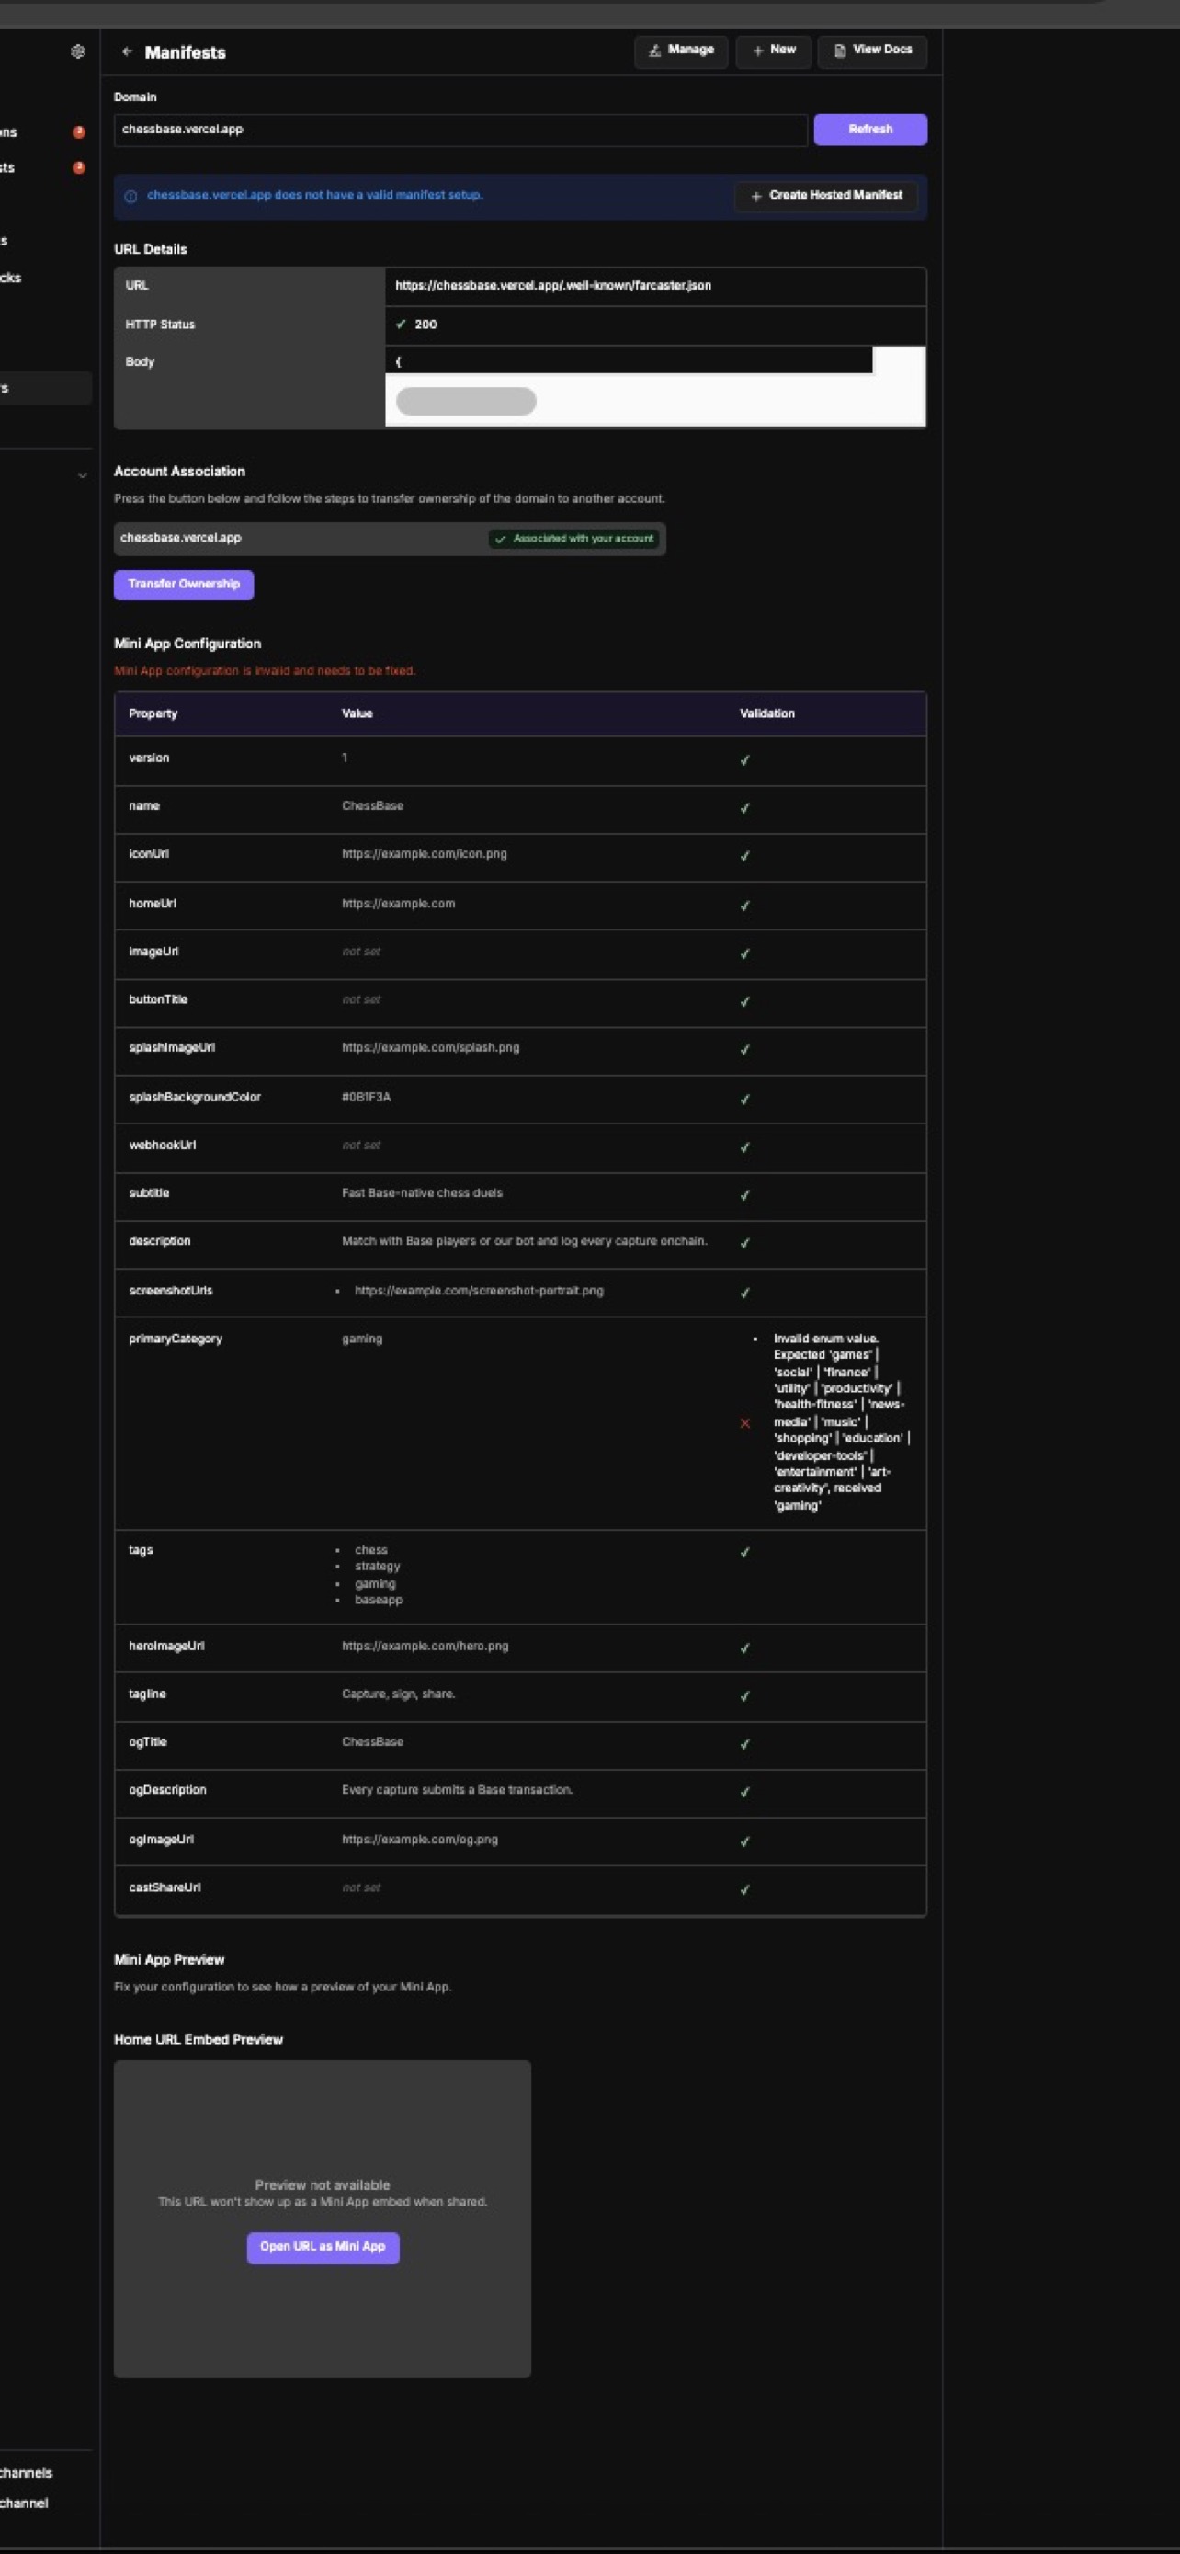Go back using the arrow beside Manifests

pos(127,51)
